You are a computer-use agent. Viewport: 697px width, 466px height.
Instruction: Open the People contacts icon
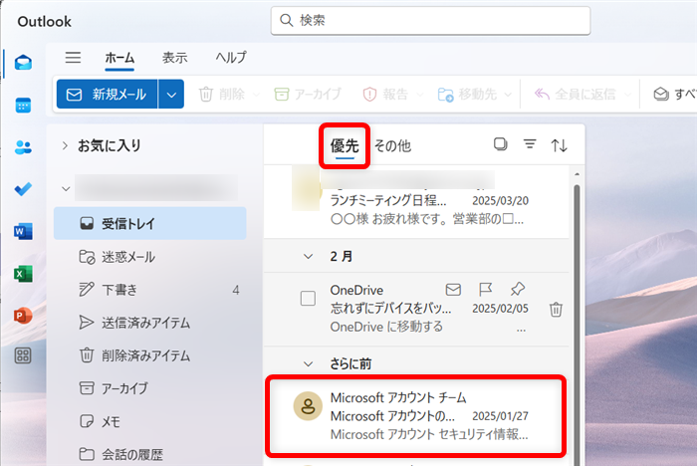pyautogui.click(x=23, y=147)
